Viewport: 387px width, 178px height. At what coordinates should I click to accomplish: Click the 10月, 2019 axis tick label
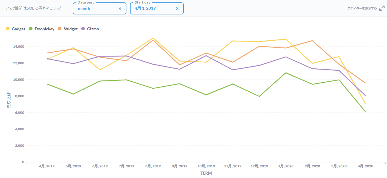(206, 166)
